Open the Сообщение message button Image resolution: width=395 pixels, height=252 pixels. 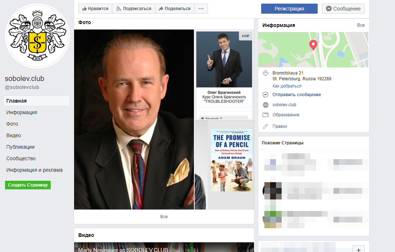[x=343, y=9]
